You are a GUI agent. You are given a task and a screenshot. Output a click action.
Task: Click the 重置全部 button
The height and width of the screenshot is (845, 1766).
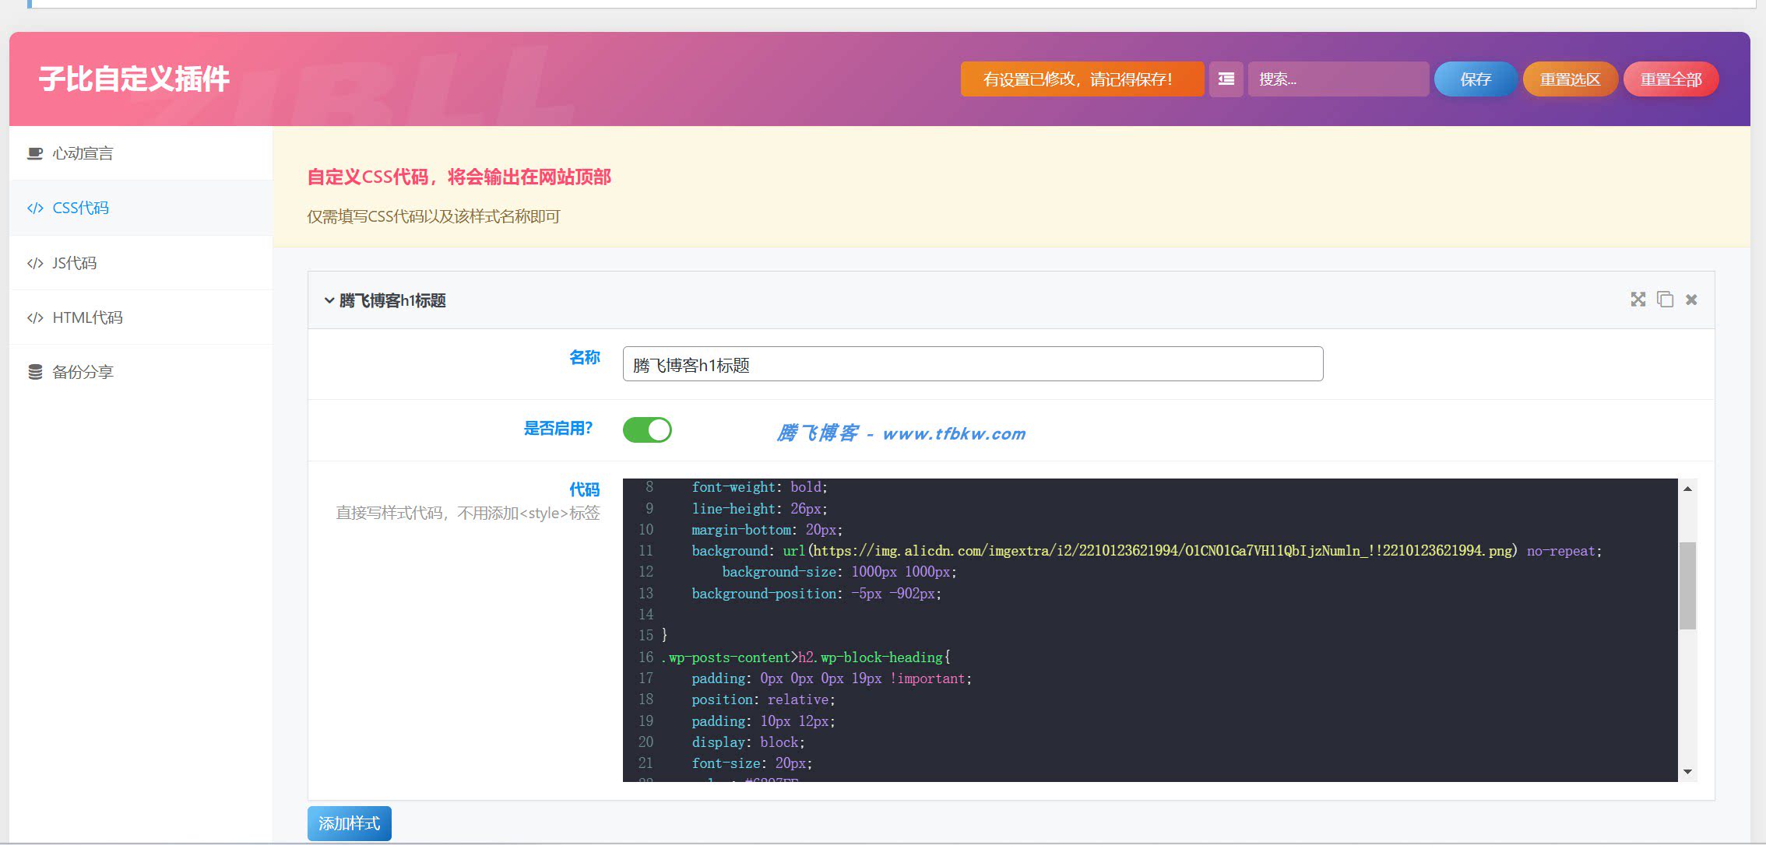[1671, 79]
